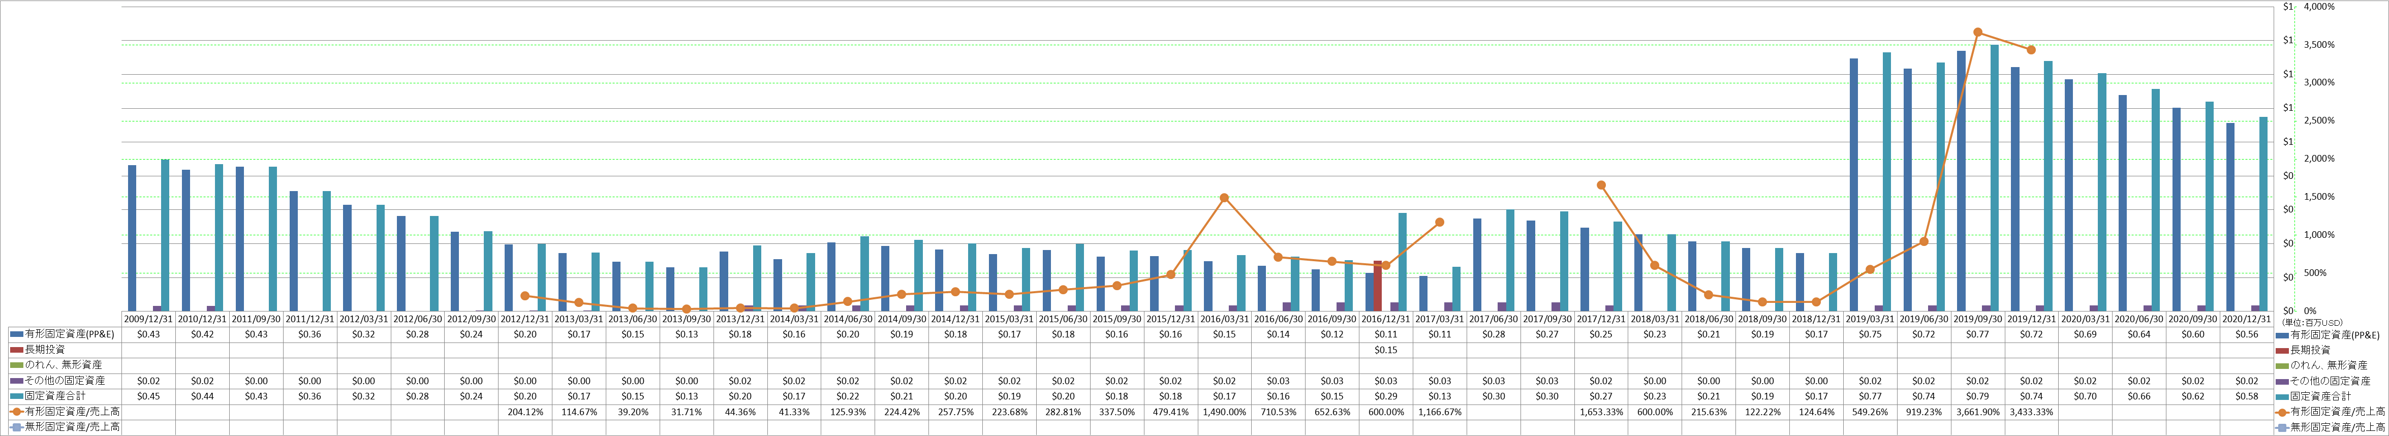Select the $0.75 PP&E cell under 2019/03/31
Image resolution: width=2389 pixels, height=436 pixels.
pyautogui.click(x=1870, y=334)
